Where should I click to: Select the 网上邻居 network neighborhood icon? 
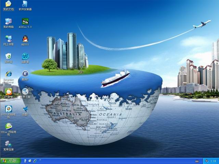[x=9, y=41]
